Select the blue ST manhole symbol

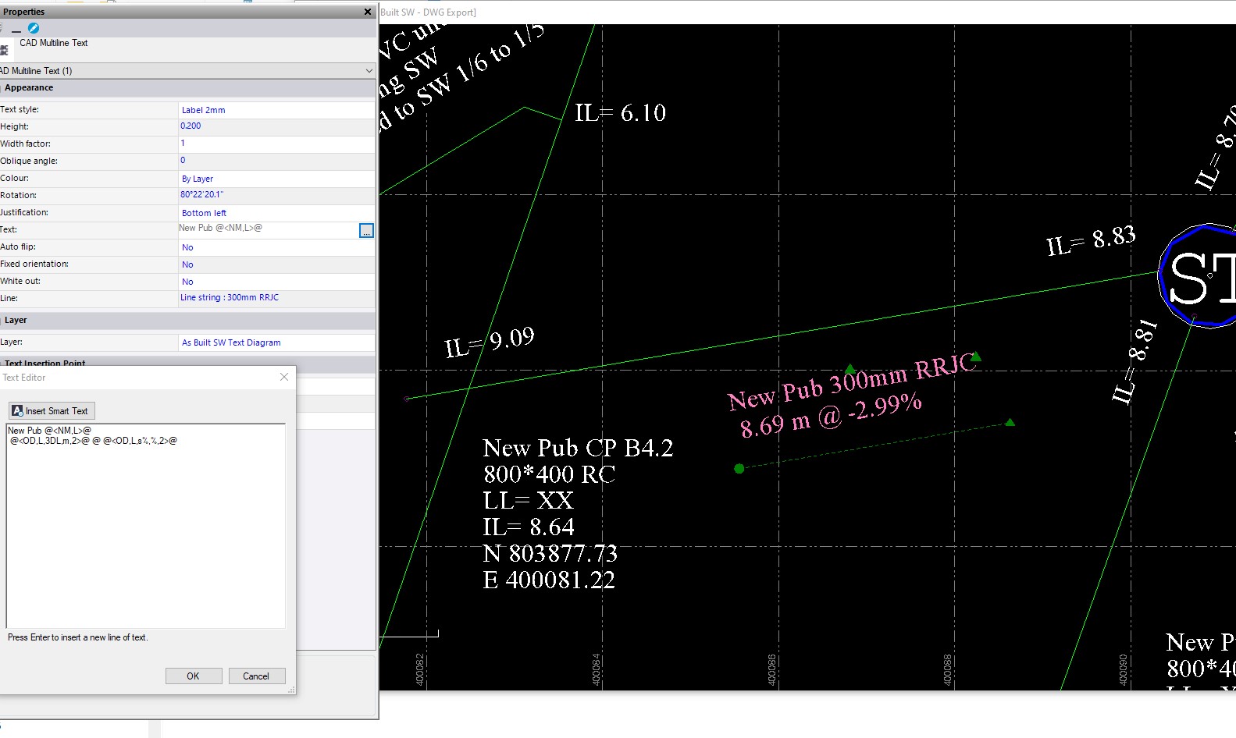pos(1199,277)
